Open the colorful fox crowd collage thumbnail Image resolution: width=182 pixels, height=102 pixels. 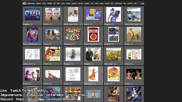(73, 34)
